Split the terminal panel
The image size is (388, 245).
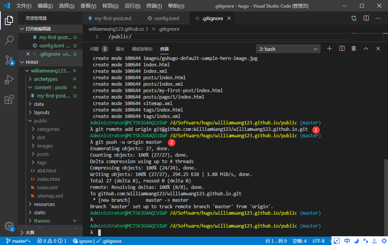(x=342, y=49)
